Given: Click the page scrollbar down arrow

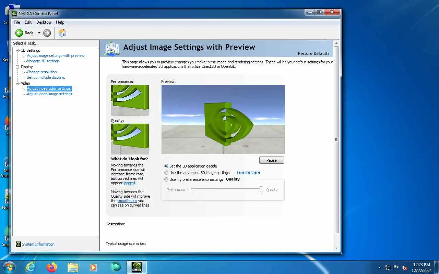Looking at the screenshot, I should [x=336, y=248].
